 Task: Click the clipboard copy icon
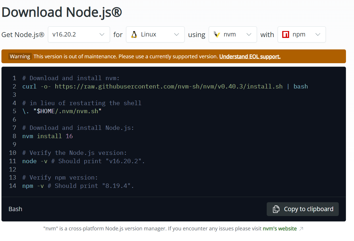(276, 209)
